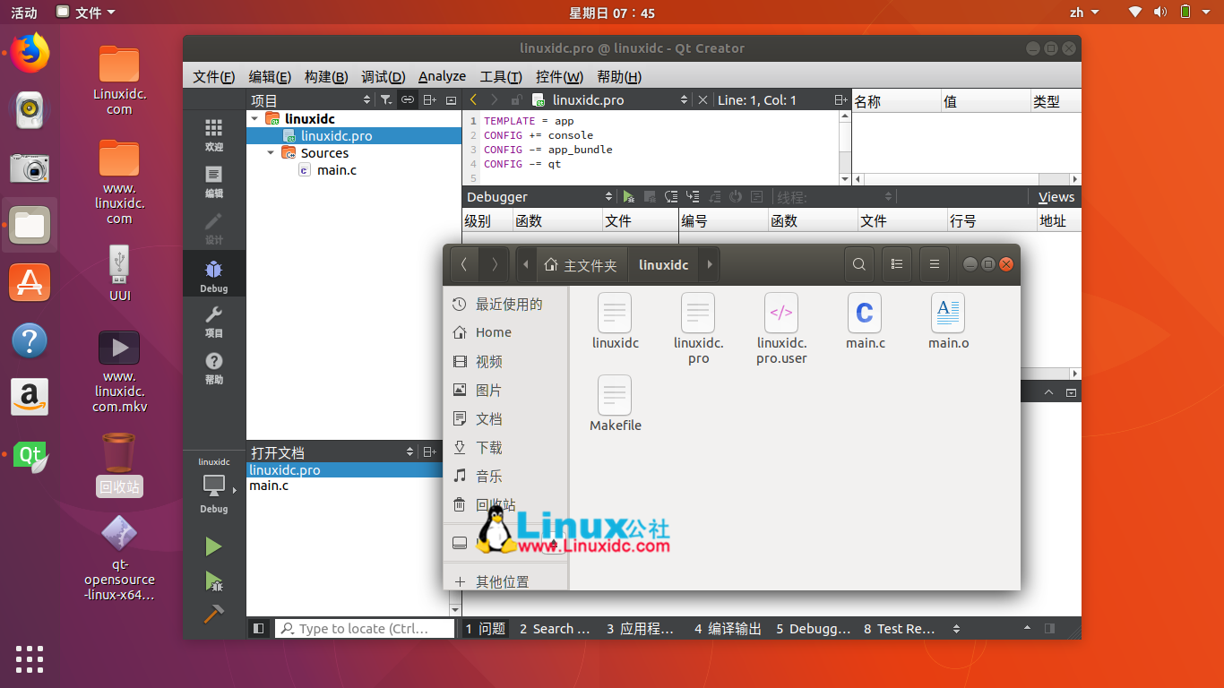Click the horizontal scrollbar under the 名称 variables pane
1224x688 pixels.
coord(966,179)
